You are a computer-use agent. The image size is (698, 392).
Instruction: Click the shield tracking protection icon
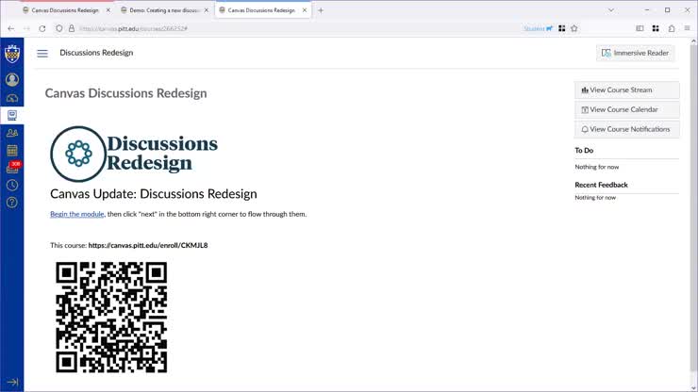(58, 28)
